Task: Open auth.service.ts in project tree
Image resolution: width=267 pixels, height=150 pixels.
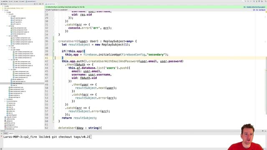Action: [x=17, y=20]
